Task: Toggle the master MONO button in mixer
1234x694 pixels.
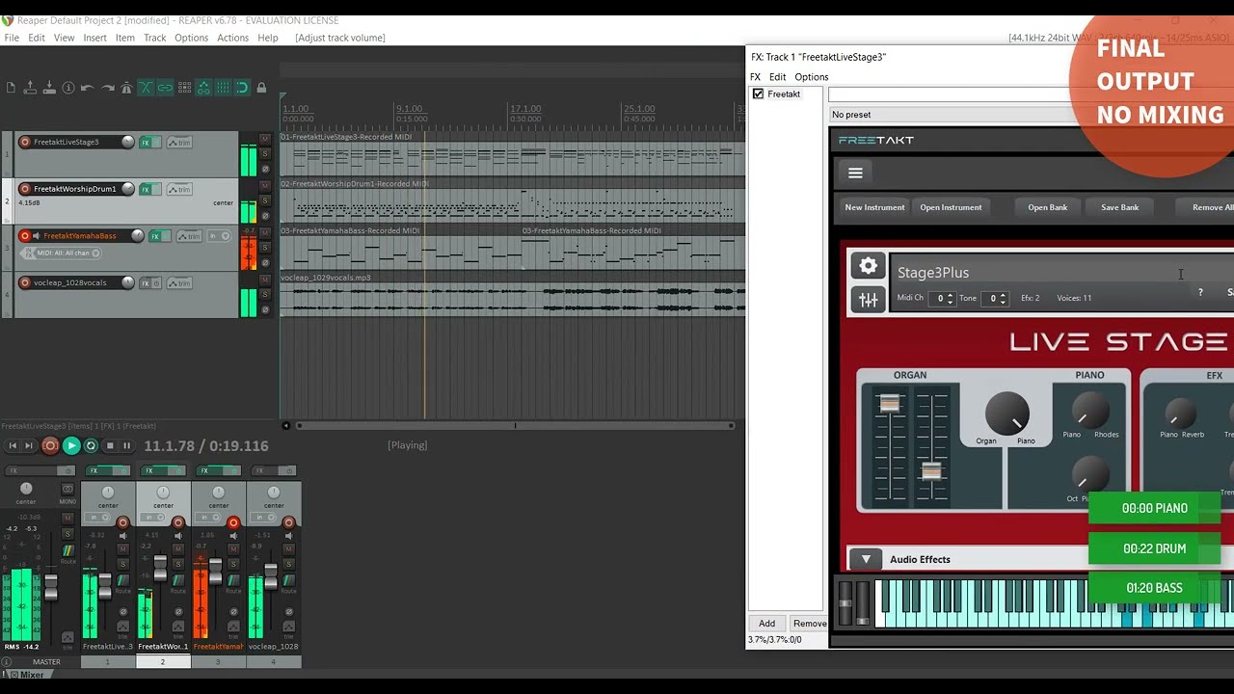Action: click(67, 489)
